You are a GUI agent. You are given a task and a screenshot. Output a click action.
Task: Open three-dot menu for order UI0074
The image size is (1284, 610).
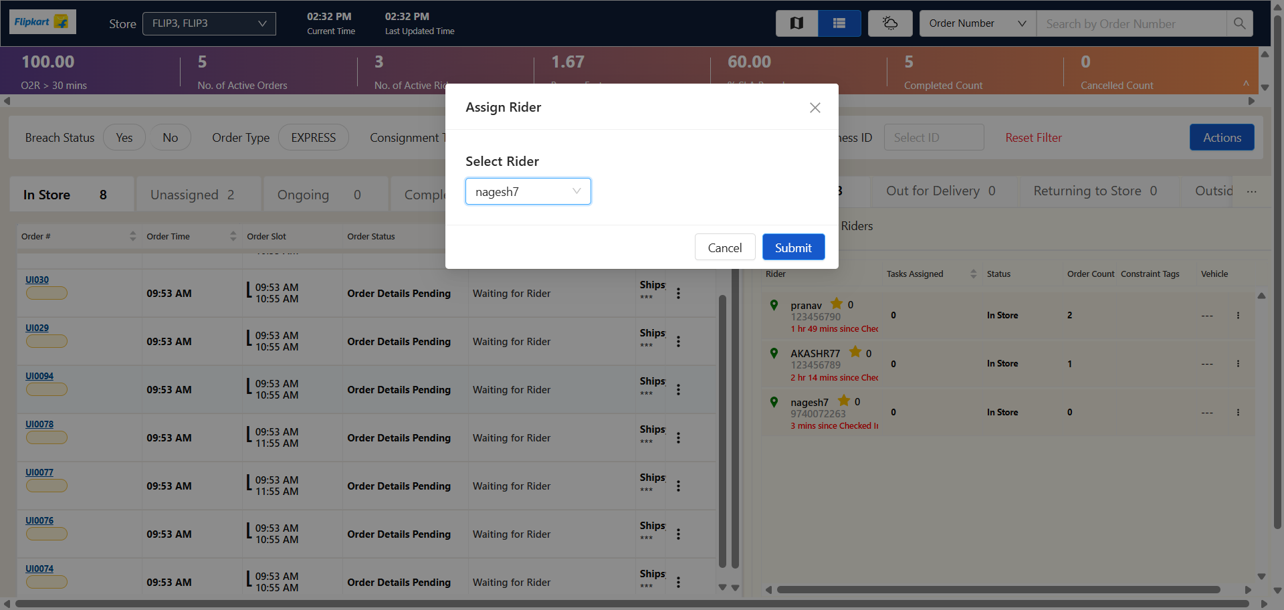pos(678,582)
